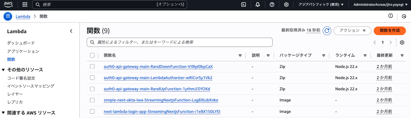Go to previous page arrow
411x118 pixels.
pyautogui.click(x=375, y=42)
